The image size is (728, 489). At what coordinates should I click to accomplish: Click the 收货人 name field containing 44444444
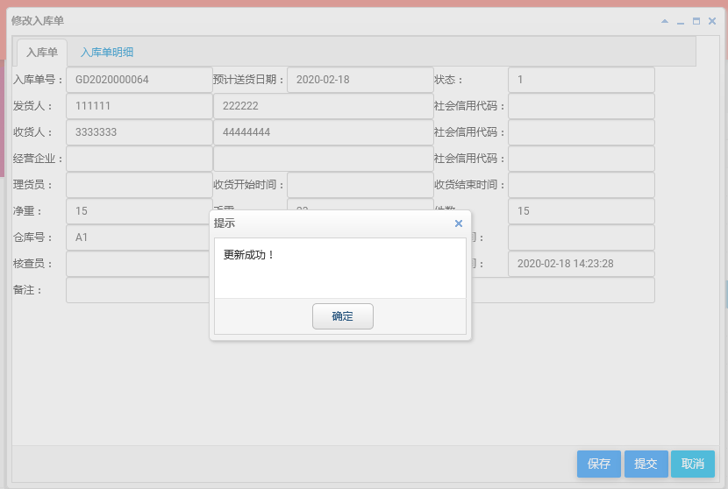pyautogui.click(x=324, y=132)
